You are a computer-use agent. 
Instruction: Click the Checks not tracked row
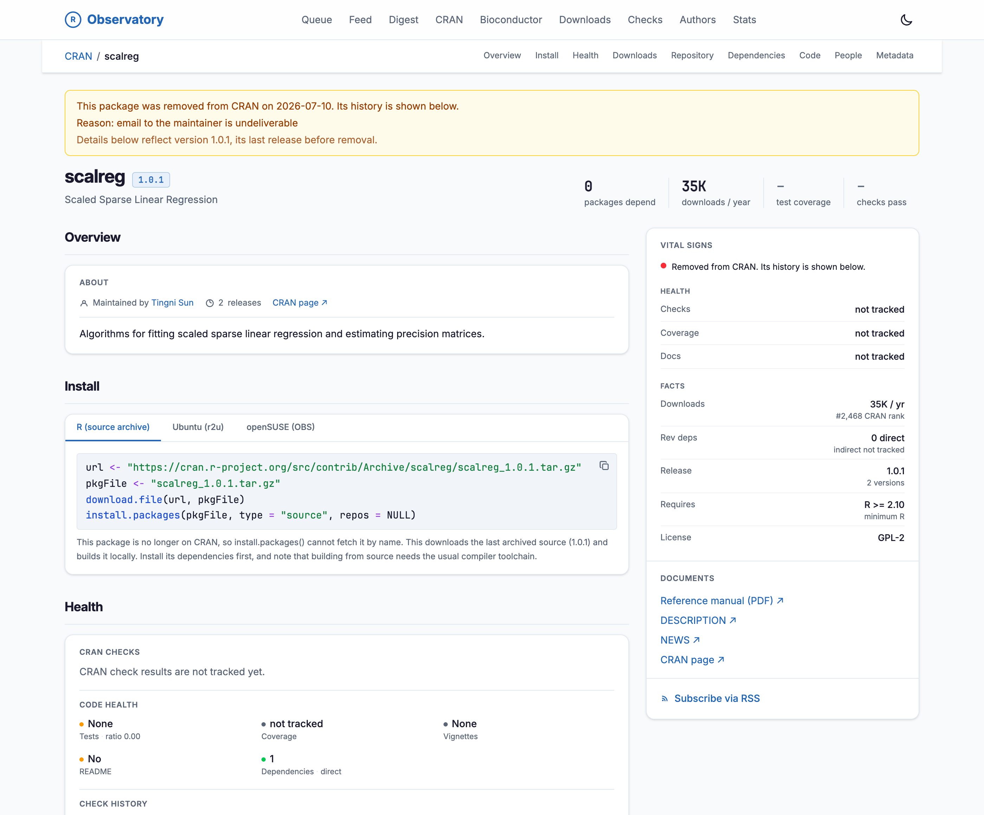coord(782,309)
